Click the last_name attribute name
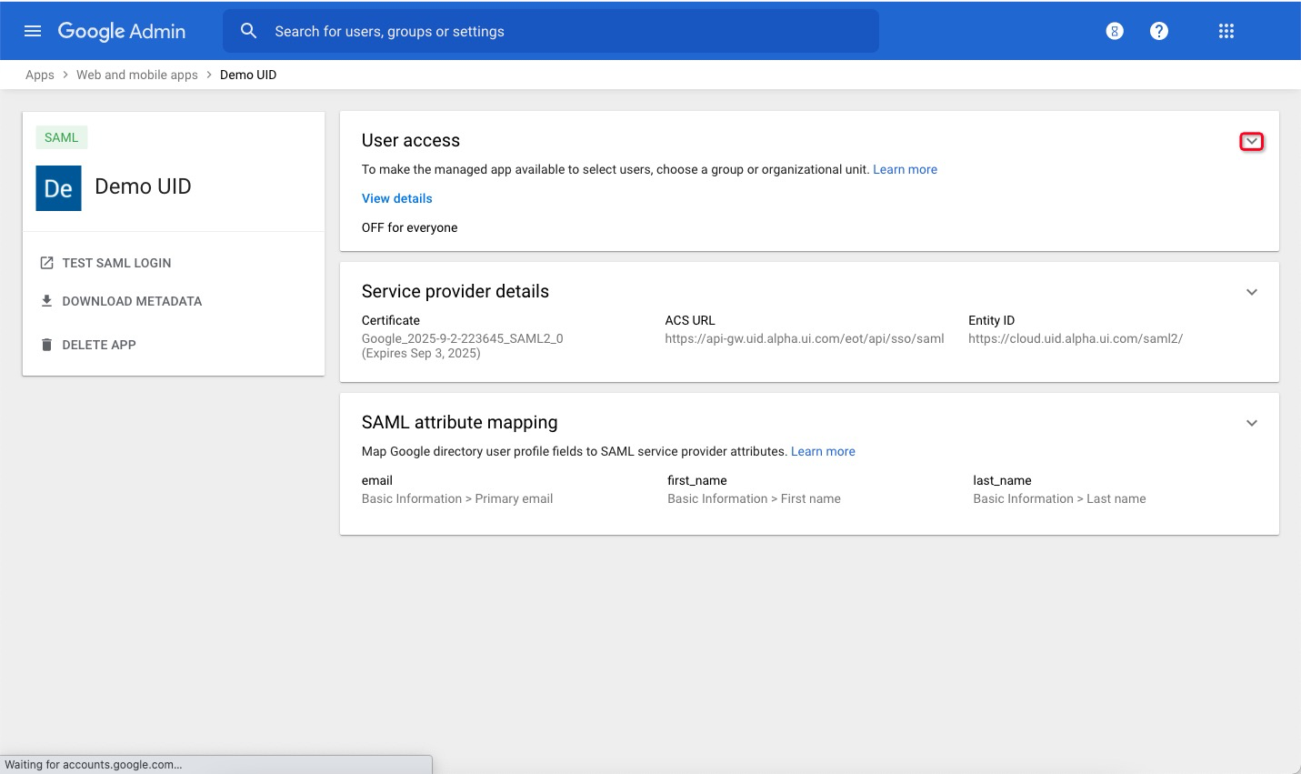Screen dimensions: 1301x774 click(1003, 480)
